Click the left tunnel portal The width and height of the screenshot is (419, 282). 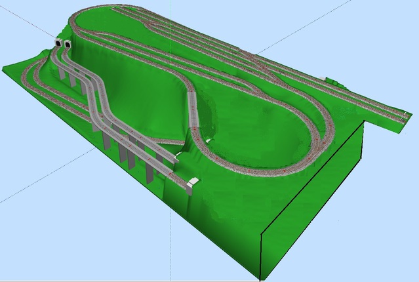coord(58,44)
